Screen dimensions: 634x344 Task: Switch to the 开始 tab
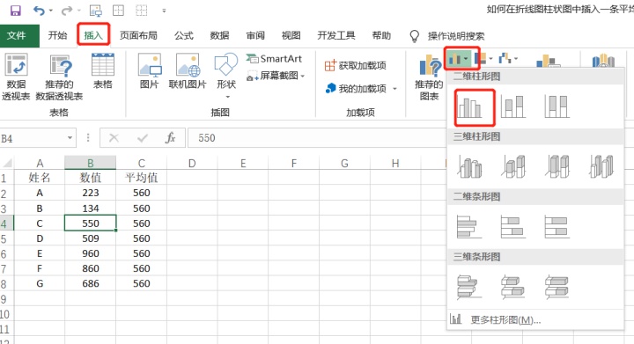57,35
